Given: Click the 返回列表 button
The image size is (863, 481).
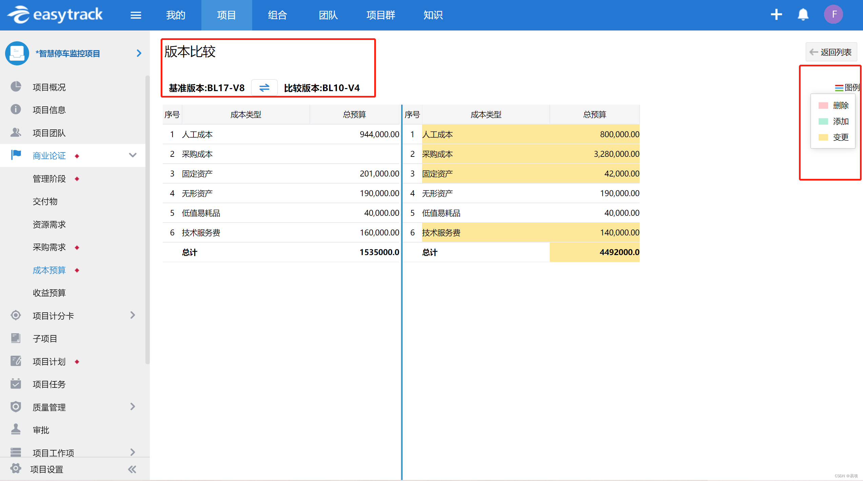Looking at the screenshot, I should (x=831, y=52).
